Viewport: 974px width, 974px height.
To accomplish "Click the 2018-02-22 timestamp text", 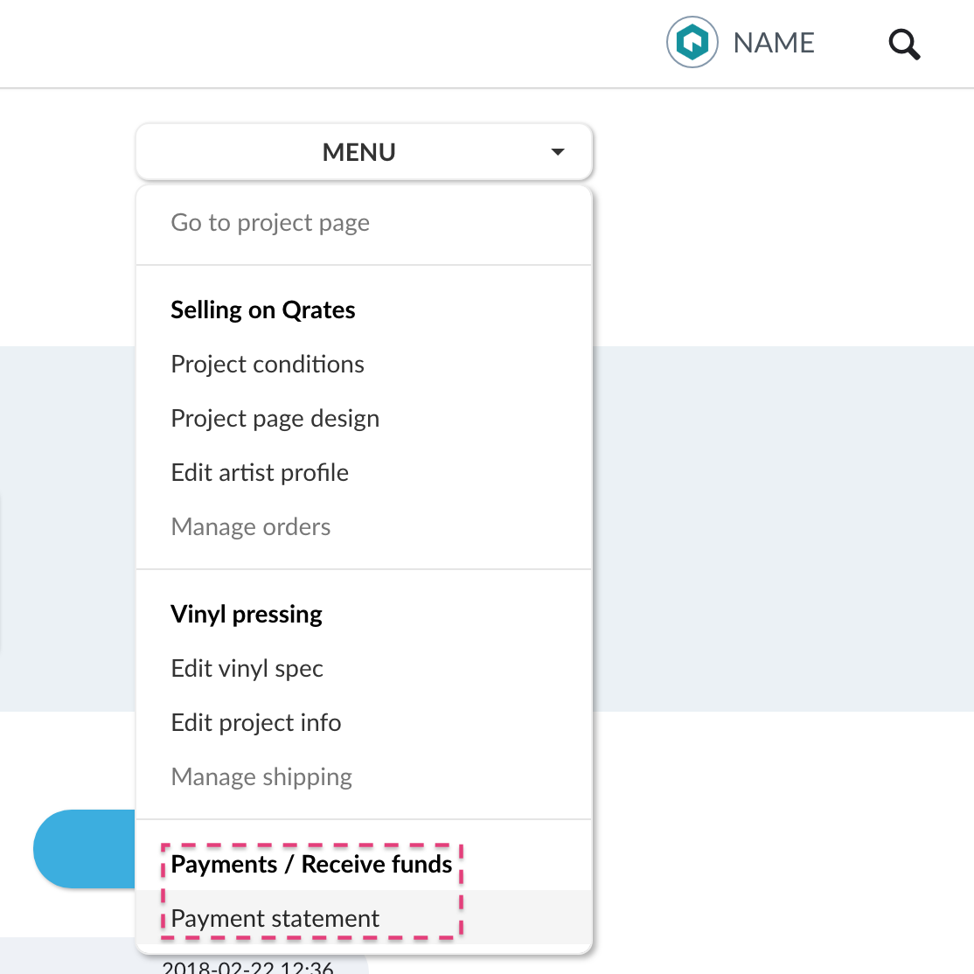I will (247, 966).
